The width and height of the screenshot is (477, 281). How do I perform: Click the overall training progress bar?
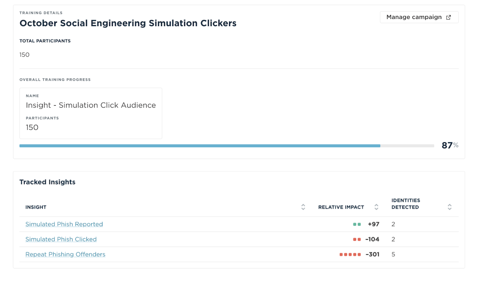227,146
